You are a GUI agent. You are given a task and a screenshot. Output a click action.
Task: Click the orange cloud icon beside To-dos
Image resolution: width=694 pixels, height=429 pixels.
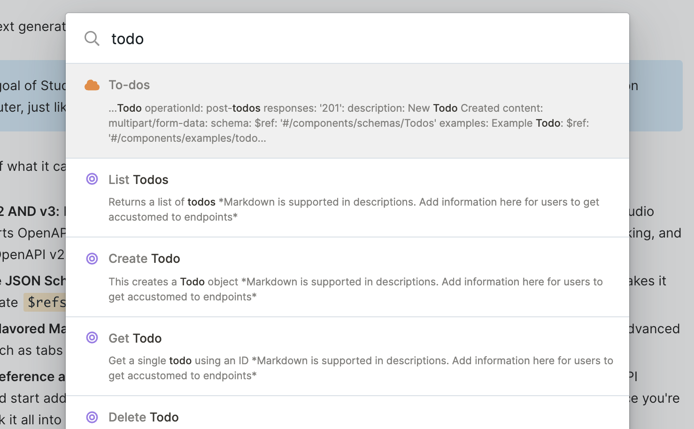[92, 84]
